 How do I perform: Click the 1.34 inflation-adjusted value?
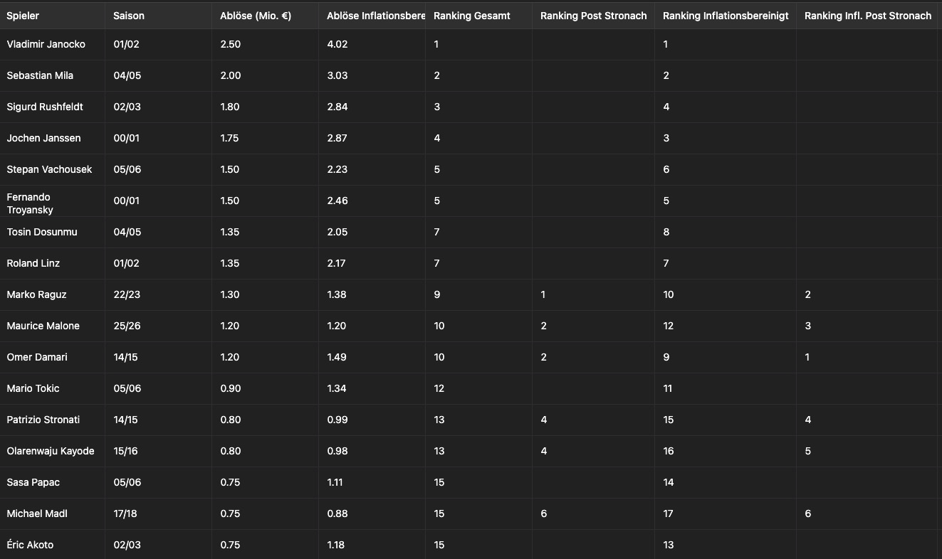tap(336, 388)
